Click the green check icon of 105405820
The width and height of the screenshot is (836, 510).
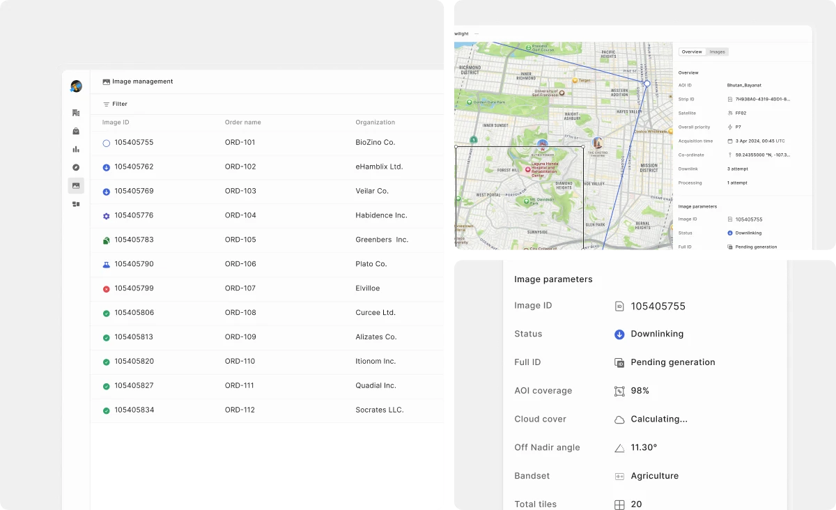click(107, 362)
